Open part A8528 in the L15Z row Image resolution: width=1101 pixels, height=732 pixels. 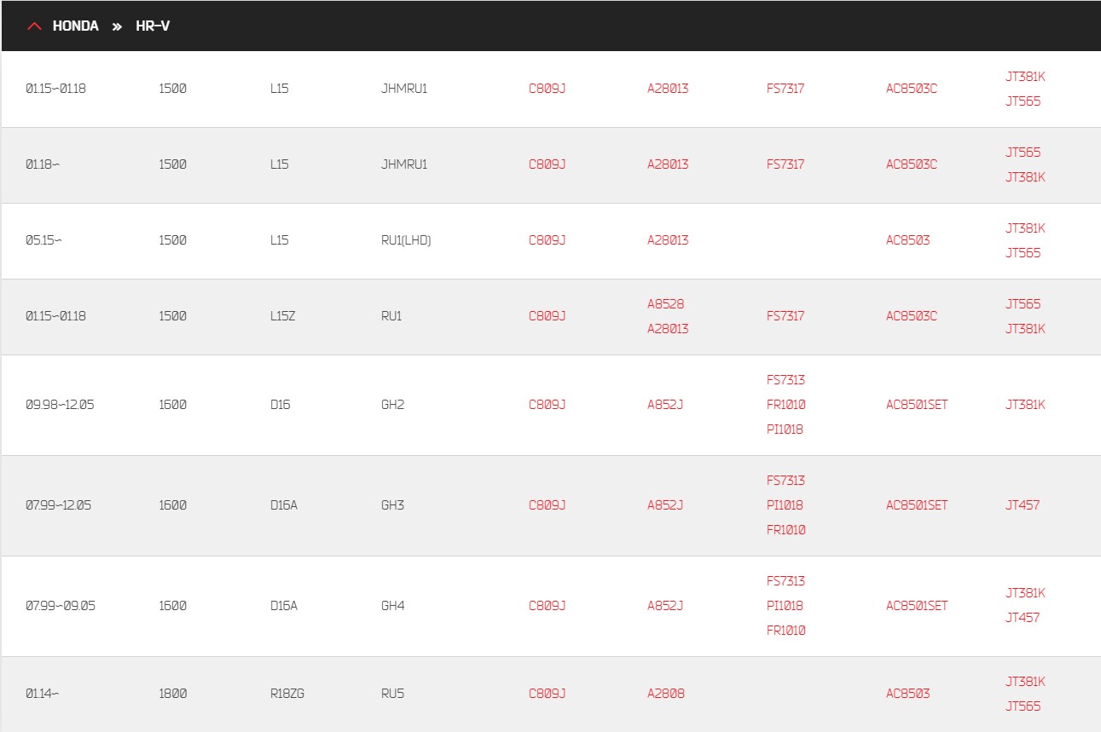point(666,304)
